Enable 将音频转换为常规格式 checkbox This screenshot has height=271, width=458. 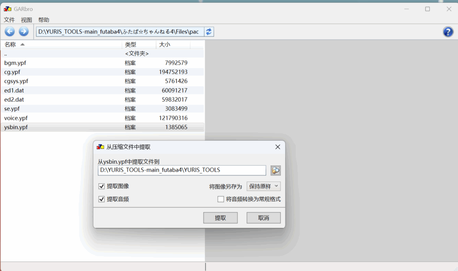pyautogui.click(x=221, y=199)
